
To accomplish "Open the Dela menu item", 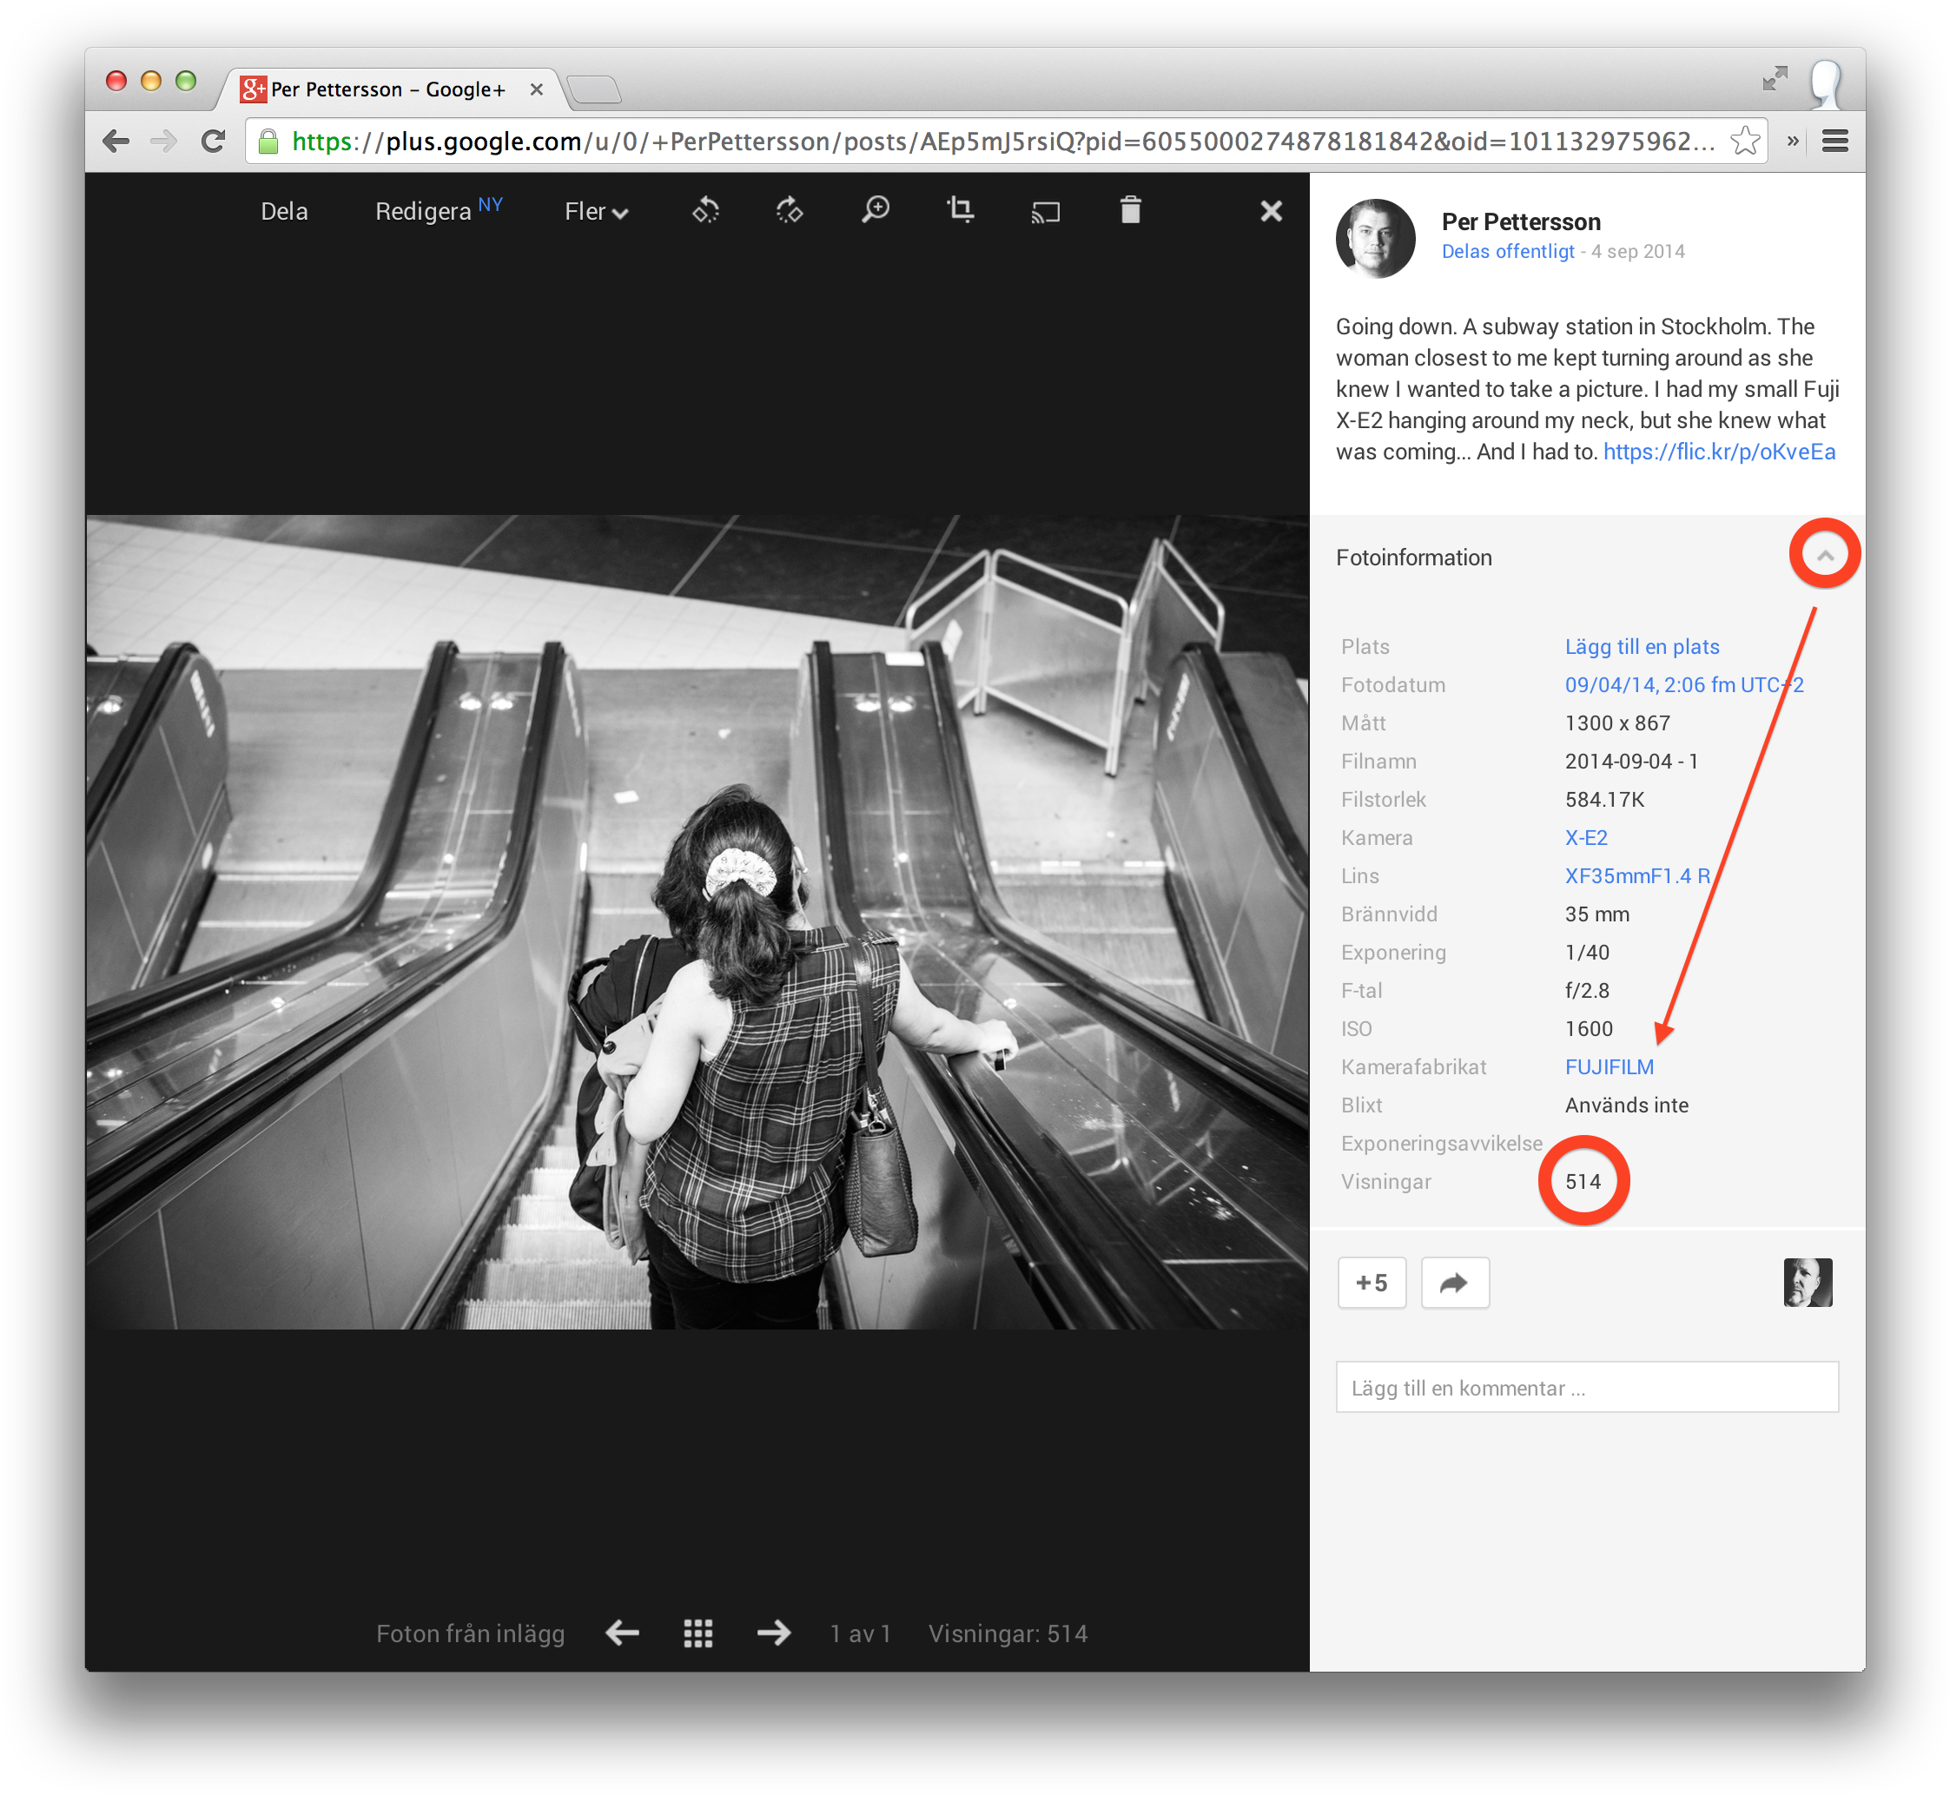I will tap(283, 212).
